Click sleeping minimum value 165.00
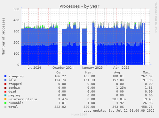 [x=89, y=76]
